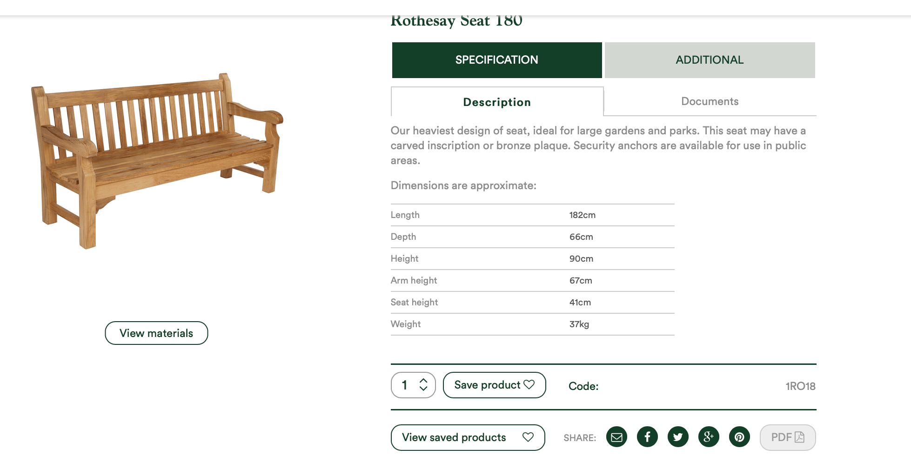Download the PDF document icon
Screen dimensions: 911x475
coord(799,437)
